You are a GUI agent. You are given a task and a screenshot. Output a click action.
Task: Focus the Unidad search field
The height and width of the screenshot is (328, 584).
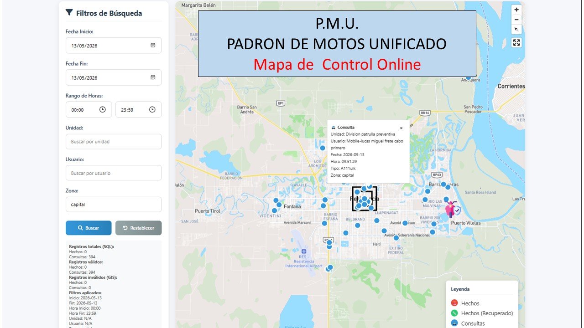114,142
